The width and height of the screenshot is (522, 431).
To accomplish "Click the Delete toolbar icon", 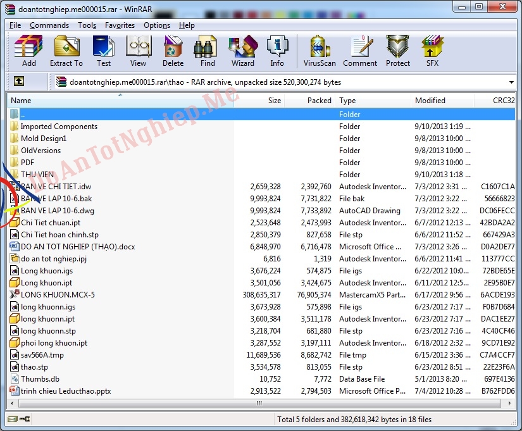I will pyautogui.click(x=173, y=51).
